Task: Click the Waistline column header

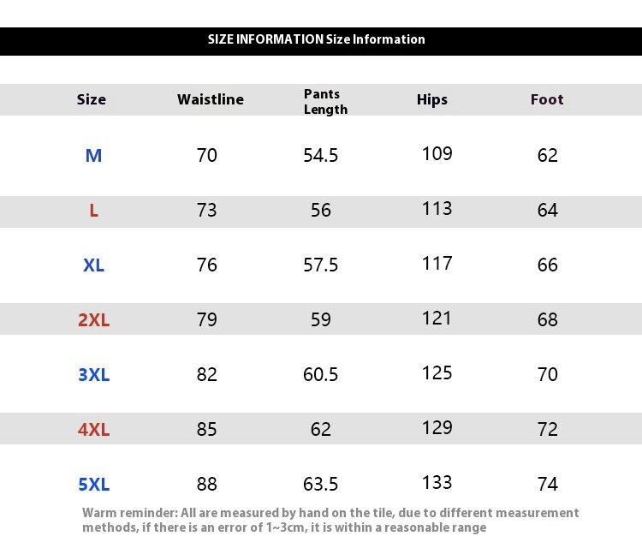Action: [x=211, y=99]
